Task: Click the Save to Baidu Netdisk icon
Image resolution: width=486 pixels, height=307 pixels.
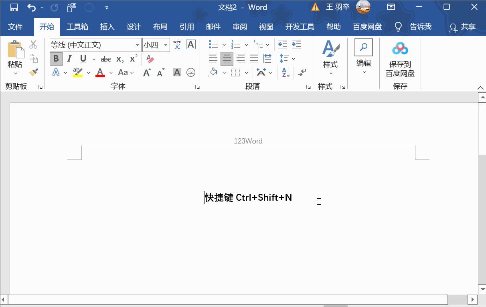Action: coord(400,49)
